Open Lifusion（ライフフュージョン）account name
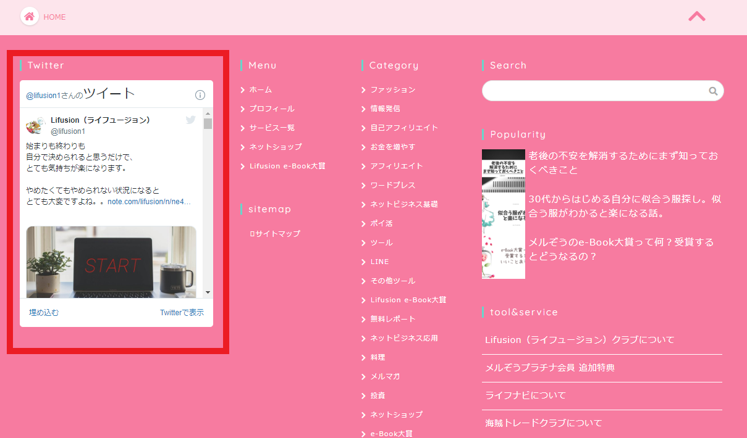Viewport: 747px width, 438px height. 101,120
